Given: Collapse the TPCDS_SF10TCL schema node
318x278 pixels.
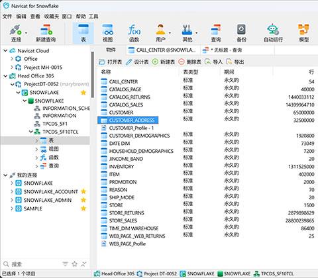Looking at the screenshot, I should click(31, 132).
